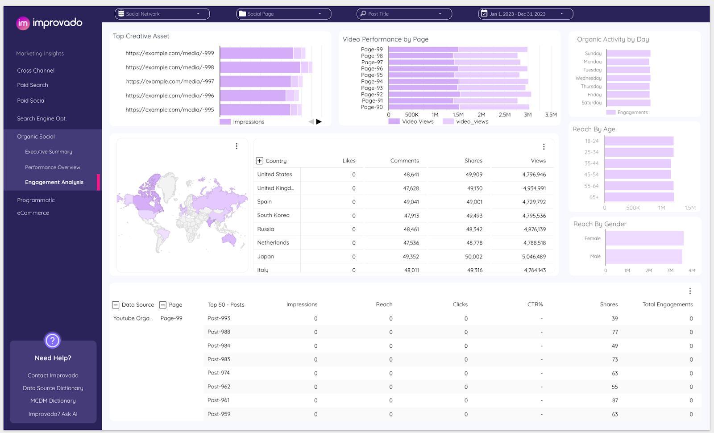Select Paid Social in the sidebar

coord(31,101)
